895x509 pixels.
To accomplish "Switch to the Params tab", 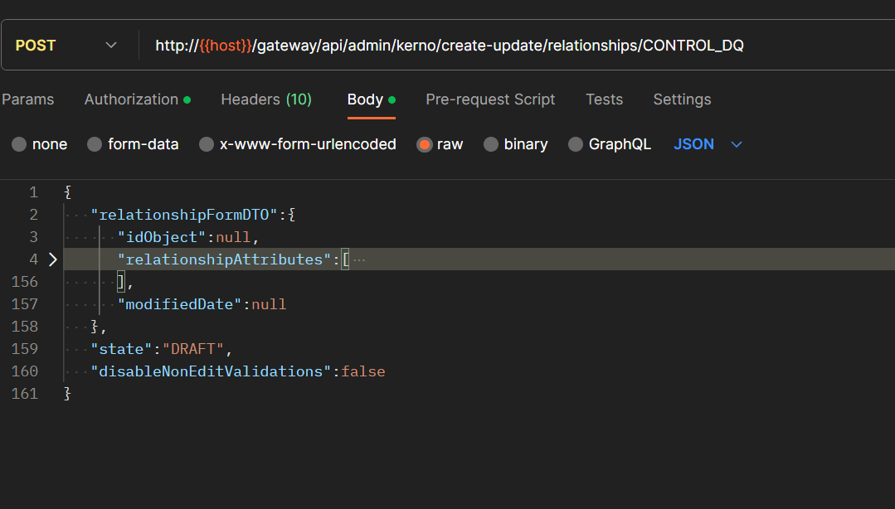I will 27,99.
